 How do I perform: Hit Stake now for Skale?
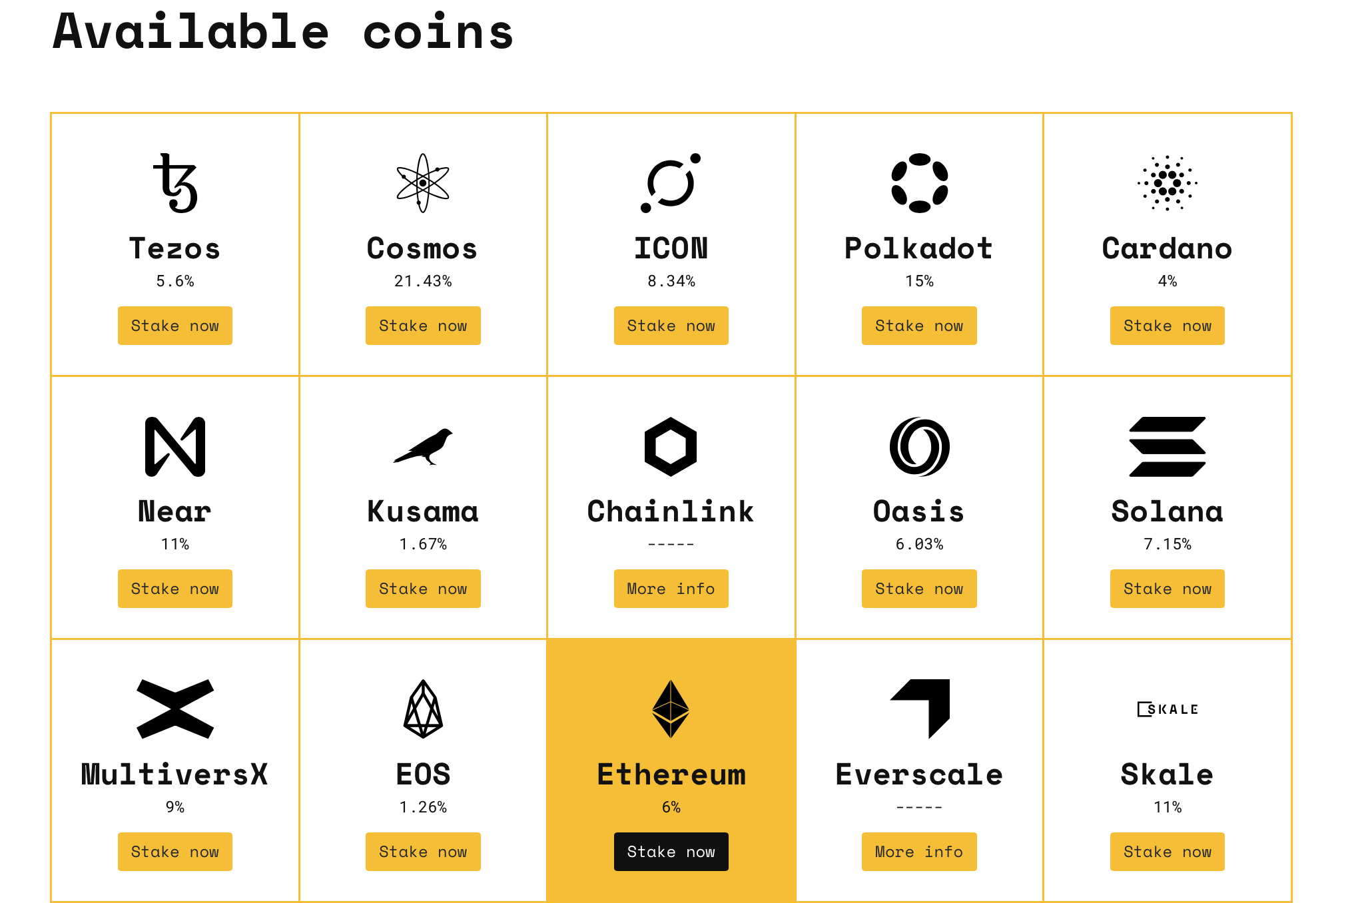coord(1167,852)
